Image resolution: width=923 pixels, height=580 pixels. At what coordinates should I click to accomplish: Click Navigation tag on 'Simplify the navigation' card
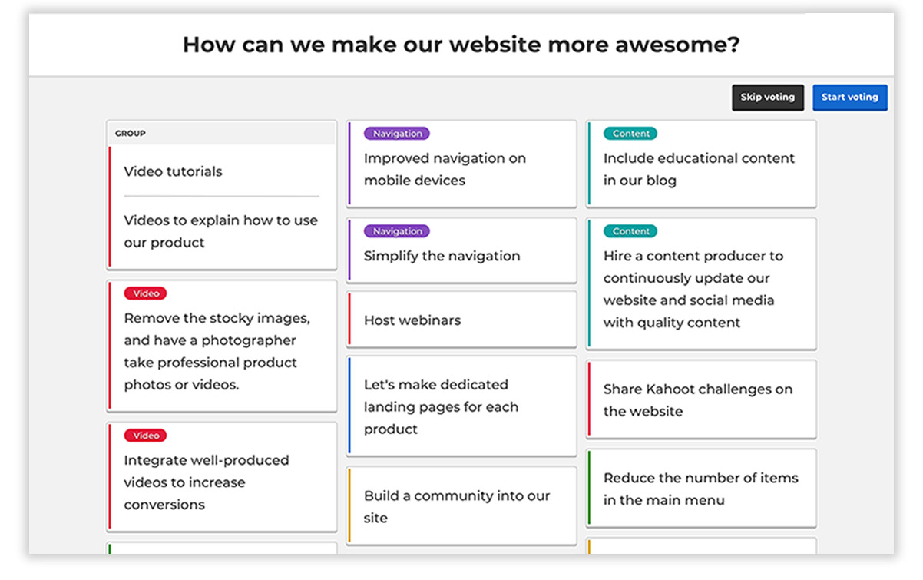[x=397, y=231]
